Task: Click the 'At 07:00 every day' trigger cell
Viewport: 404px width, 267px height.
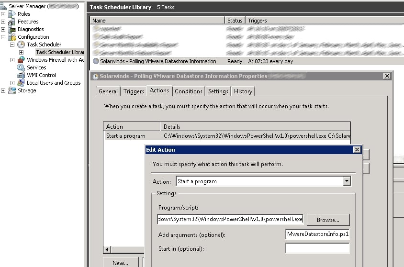Action: click(270, 61)
